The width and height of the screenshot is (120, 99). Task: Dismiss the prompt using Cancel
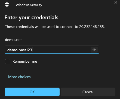(x=88, y=92)
